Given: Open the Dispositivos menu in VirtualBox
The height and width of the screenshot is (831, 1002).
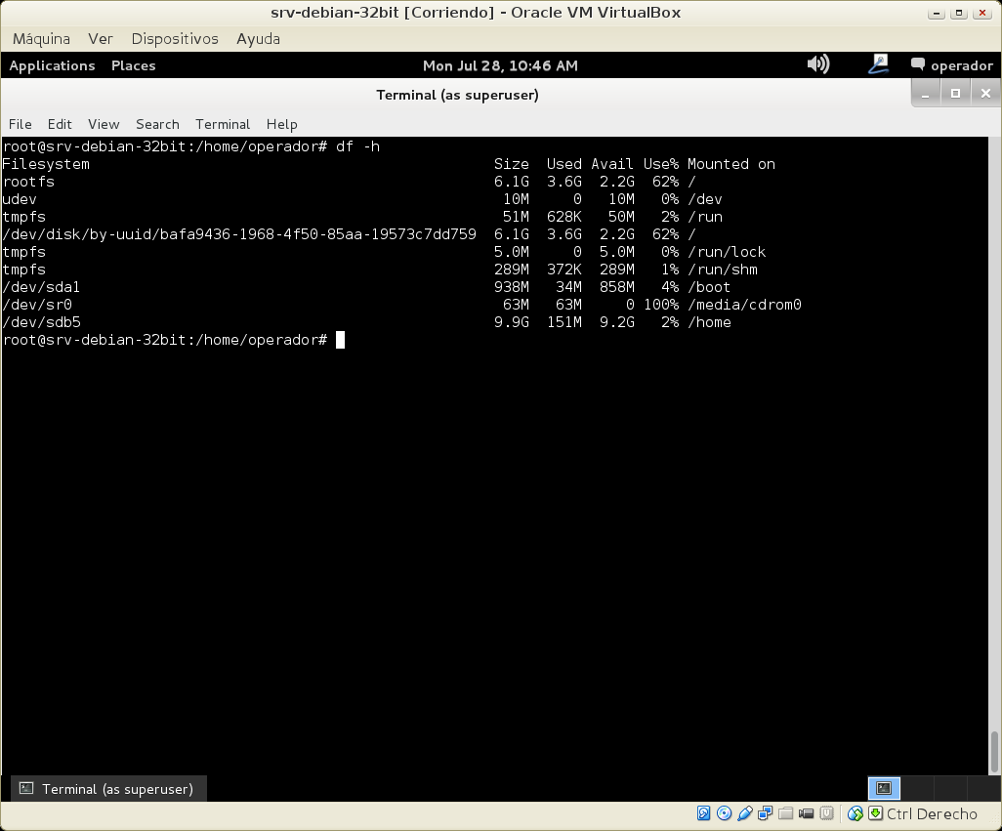Looking at the screenshot, I should [x=175, y=38].
